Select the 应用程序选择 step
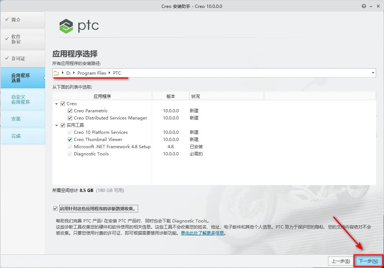 23,78
